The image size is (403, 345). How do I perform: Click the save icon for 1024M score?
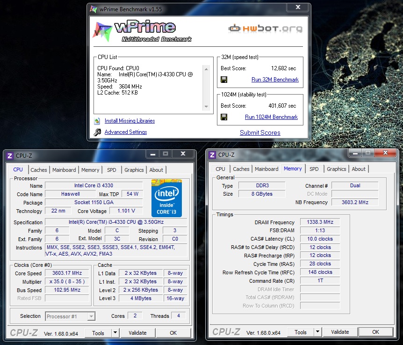(224, 117)
